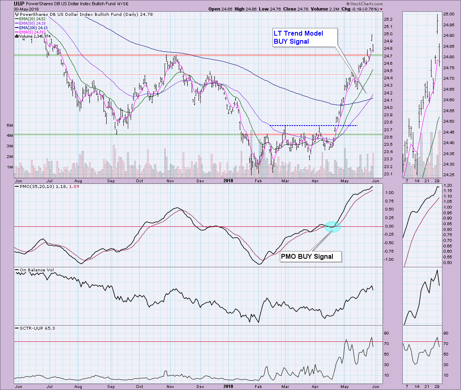Click the 5M volume axis label
The image size is (461, 390).
coord(10,126)
